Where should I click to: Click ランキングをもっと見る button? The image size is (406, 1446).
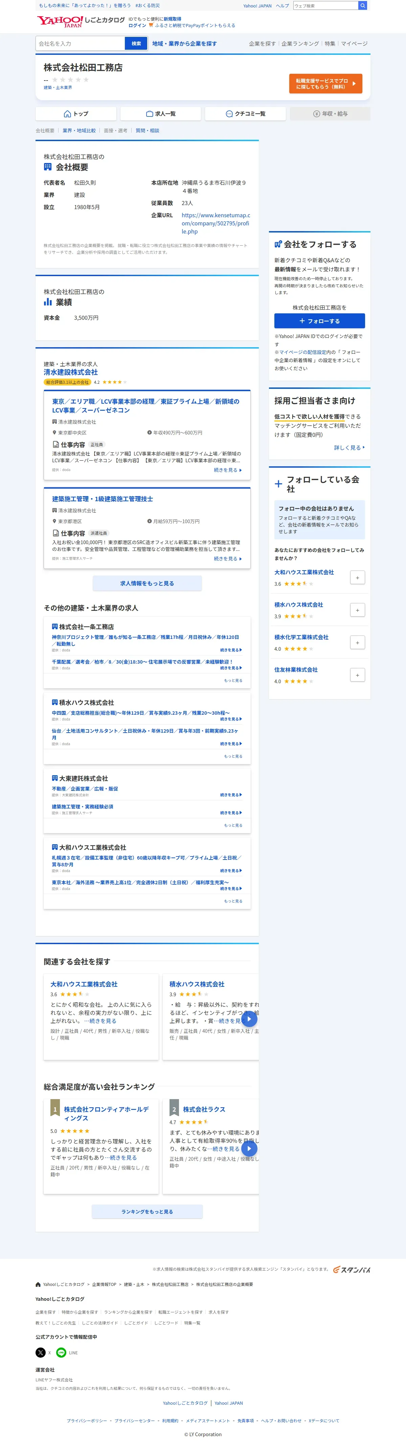click(x=147, y=1212)
